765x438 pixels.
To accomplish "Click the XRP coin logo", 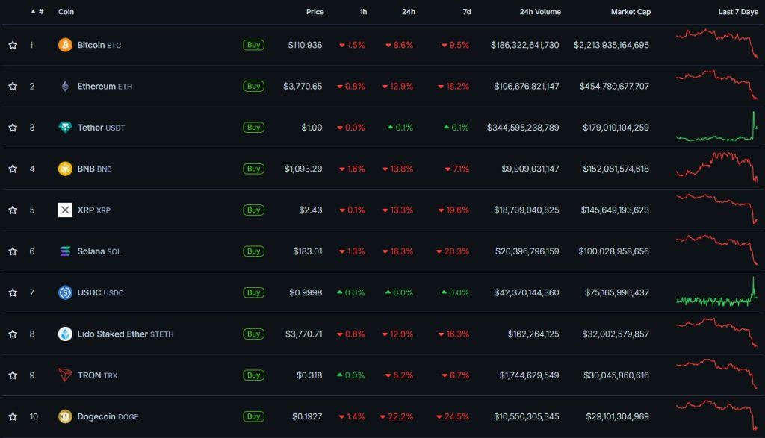I will click(66, 210).
